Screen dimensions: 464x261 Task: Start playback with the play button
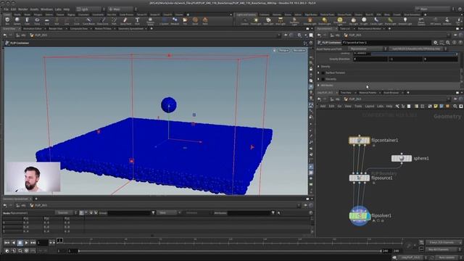click(x=26, y=243)
